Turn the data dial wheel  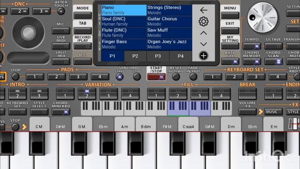(262, 18)
